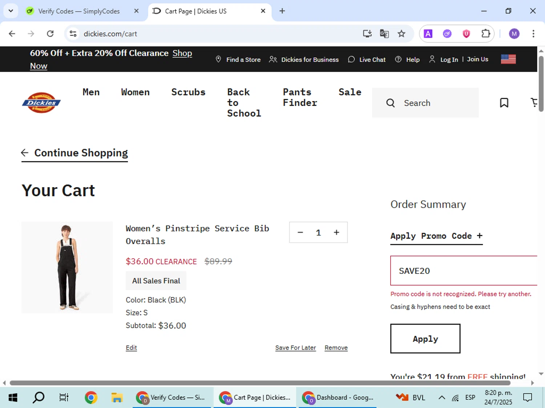The height and width of the screenshot is (408, 545).
Task: Edit the cart item
Action: coord(131,347)
